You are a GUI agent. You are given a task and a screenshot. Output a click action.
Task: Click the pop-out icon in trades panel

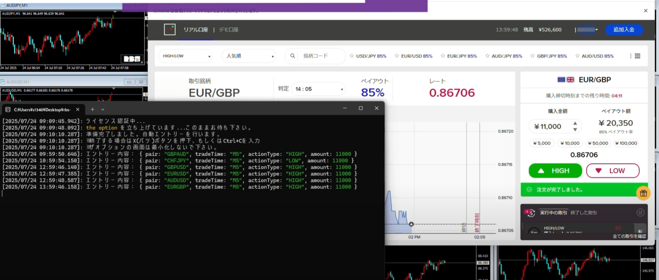640,213
